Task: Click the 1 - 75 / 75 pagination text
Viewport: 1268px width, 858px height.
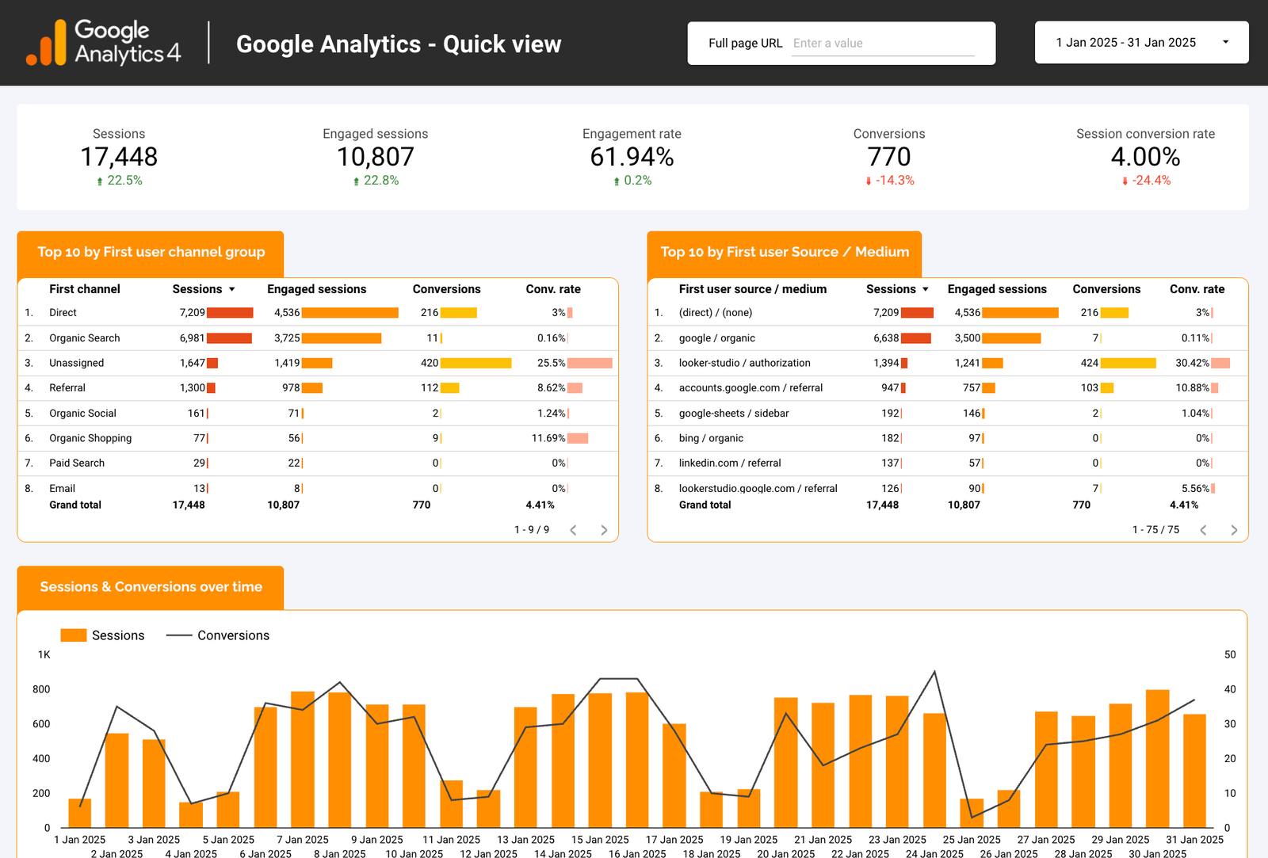Action: coord(1155,530)
